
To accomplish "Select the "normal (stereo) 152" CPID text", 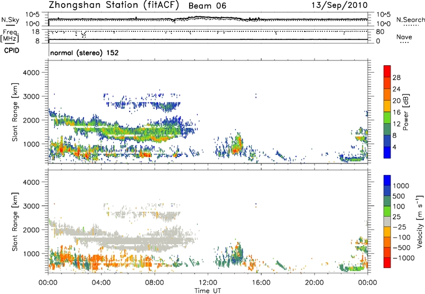I will tap(84, 53).
